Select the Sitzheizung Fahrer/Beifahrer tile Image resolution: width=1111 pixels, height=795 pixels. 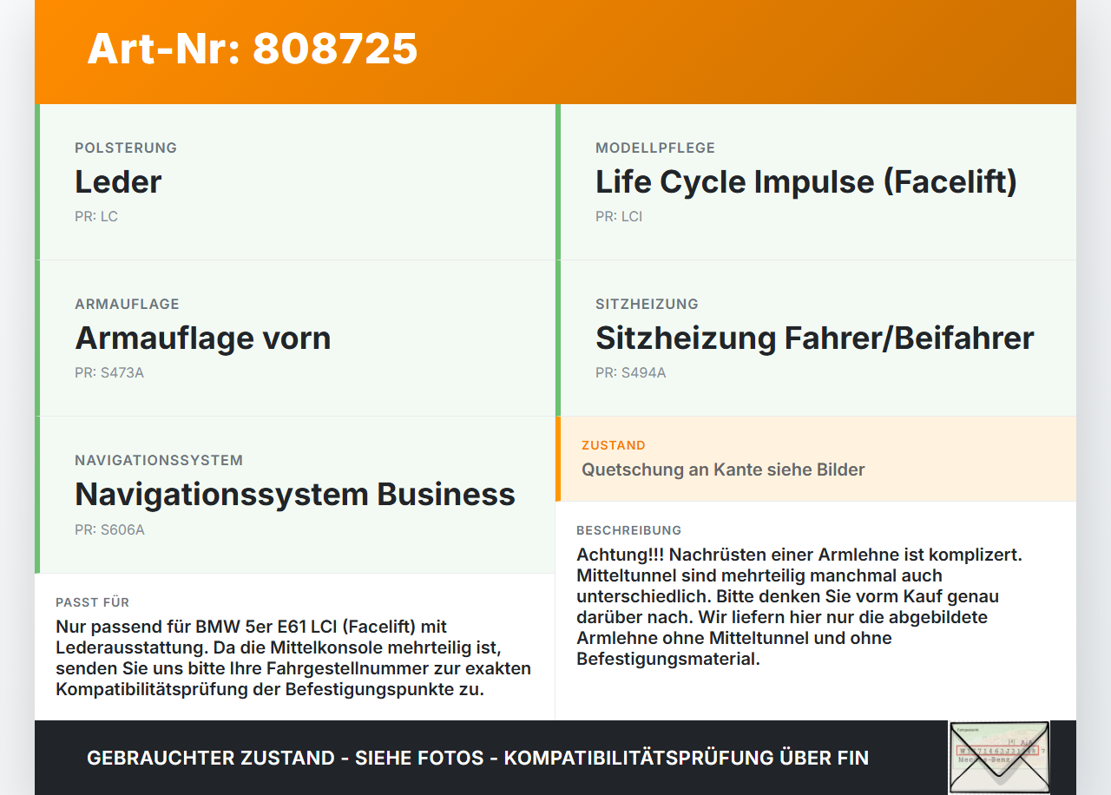[x=816, y=338]
